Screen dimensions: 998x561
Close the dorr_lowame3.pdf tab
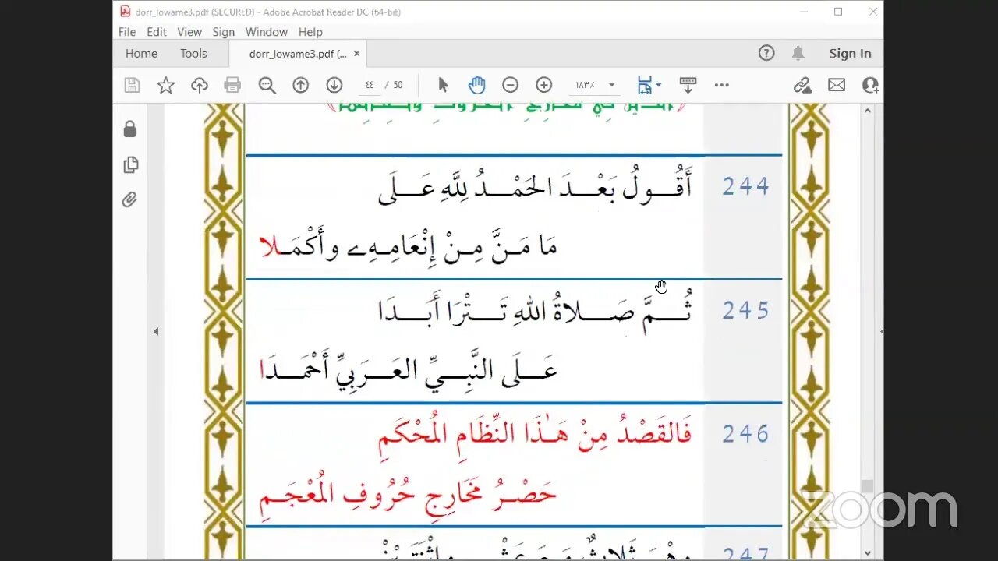357,54
